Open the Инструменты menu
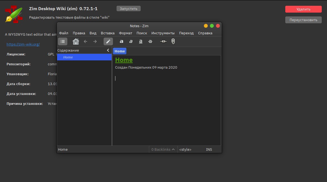This screenshot has height=182, width=327. (x=163, y=33)
